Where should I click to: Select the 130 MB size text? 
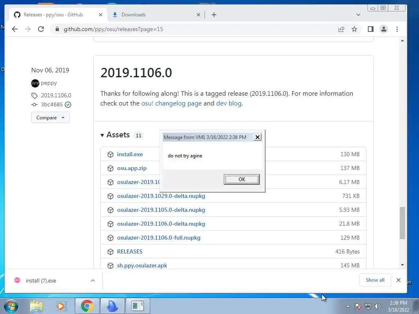350,154
